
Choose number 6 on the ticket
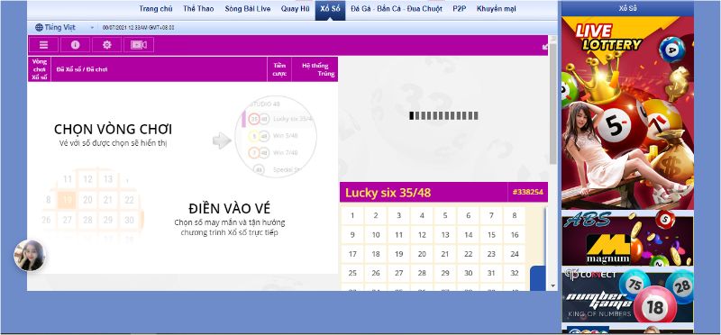[468, 215]
